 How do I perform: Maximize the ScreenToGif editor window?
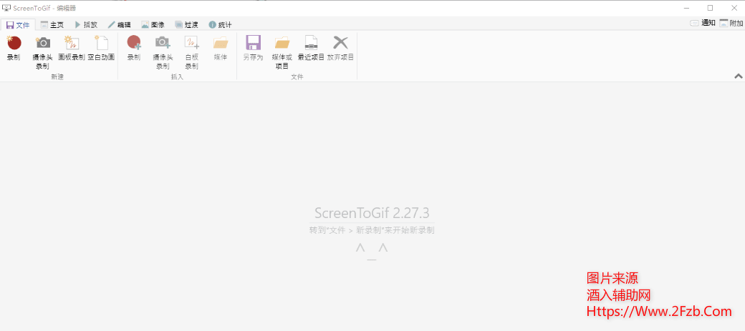pyautogui.click(x=711, y=8)
